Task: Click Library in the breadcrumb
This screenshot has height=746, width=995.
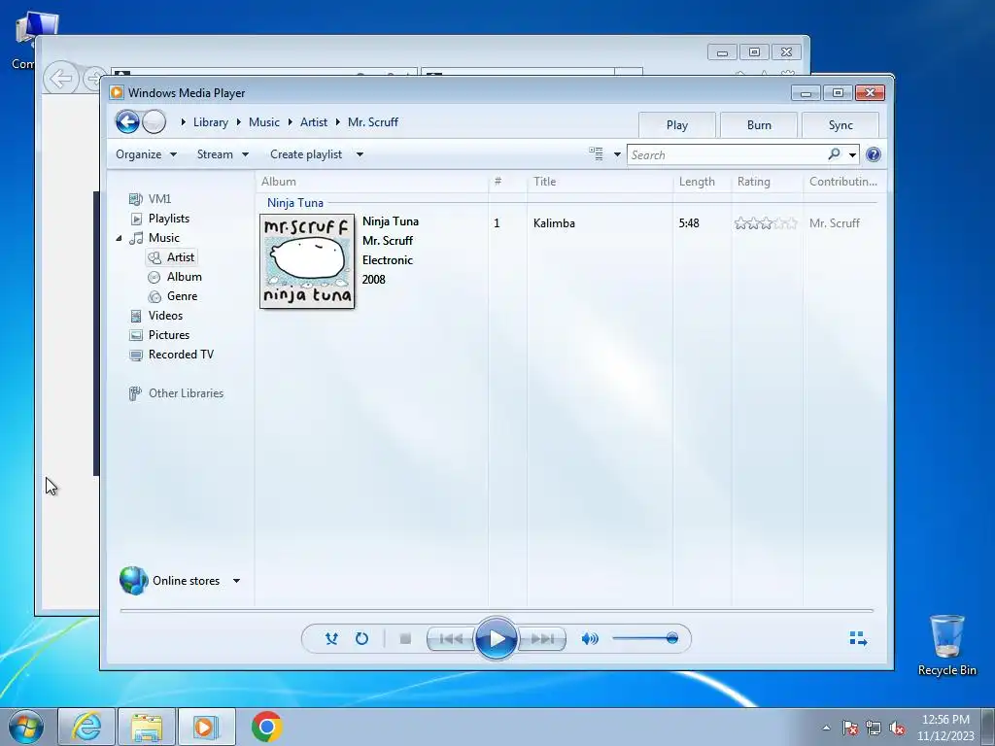Action: (x=211, y=122)
